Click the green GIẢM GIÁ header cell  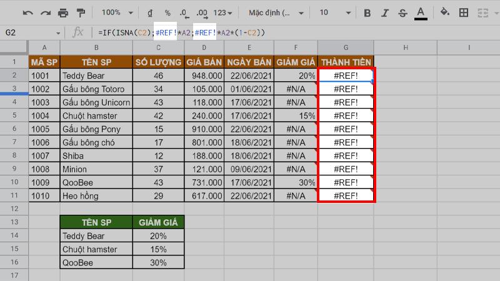point(159,222)
